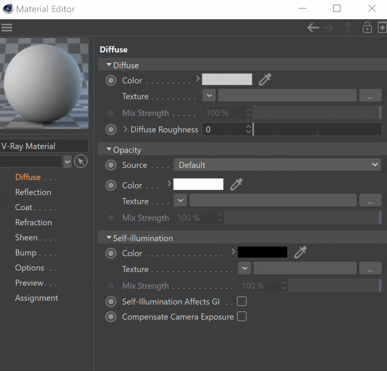Toggle Opacity Source keyframe circle
Image resolution: width=387 pixels, height=371 pixels.
[111, 165]
